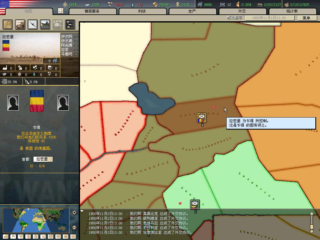Click the army unit counter in Bangui province
The height and width of the screenshot is (240, 320).
click(195, 205)
